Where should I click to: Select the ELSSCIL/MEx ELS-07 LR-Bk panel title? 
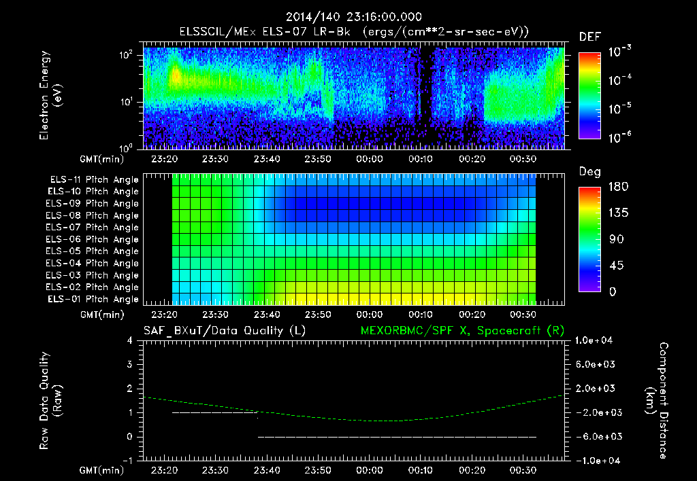tap(354, 32)
